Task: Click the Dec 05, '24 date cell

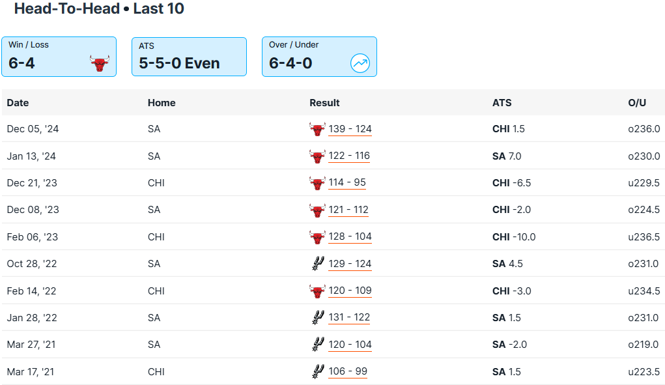Action: click(x=33, y=129)
